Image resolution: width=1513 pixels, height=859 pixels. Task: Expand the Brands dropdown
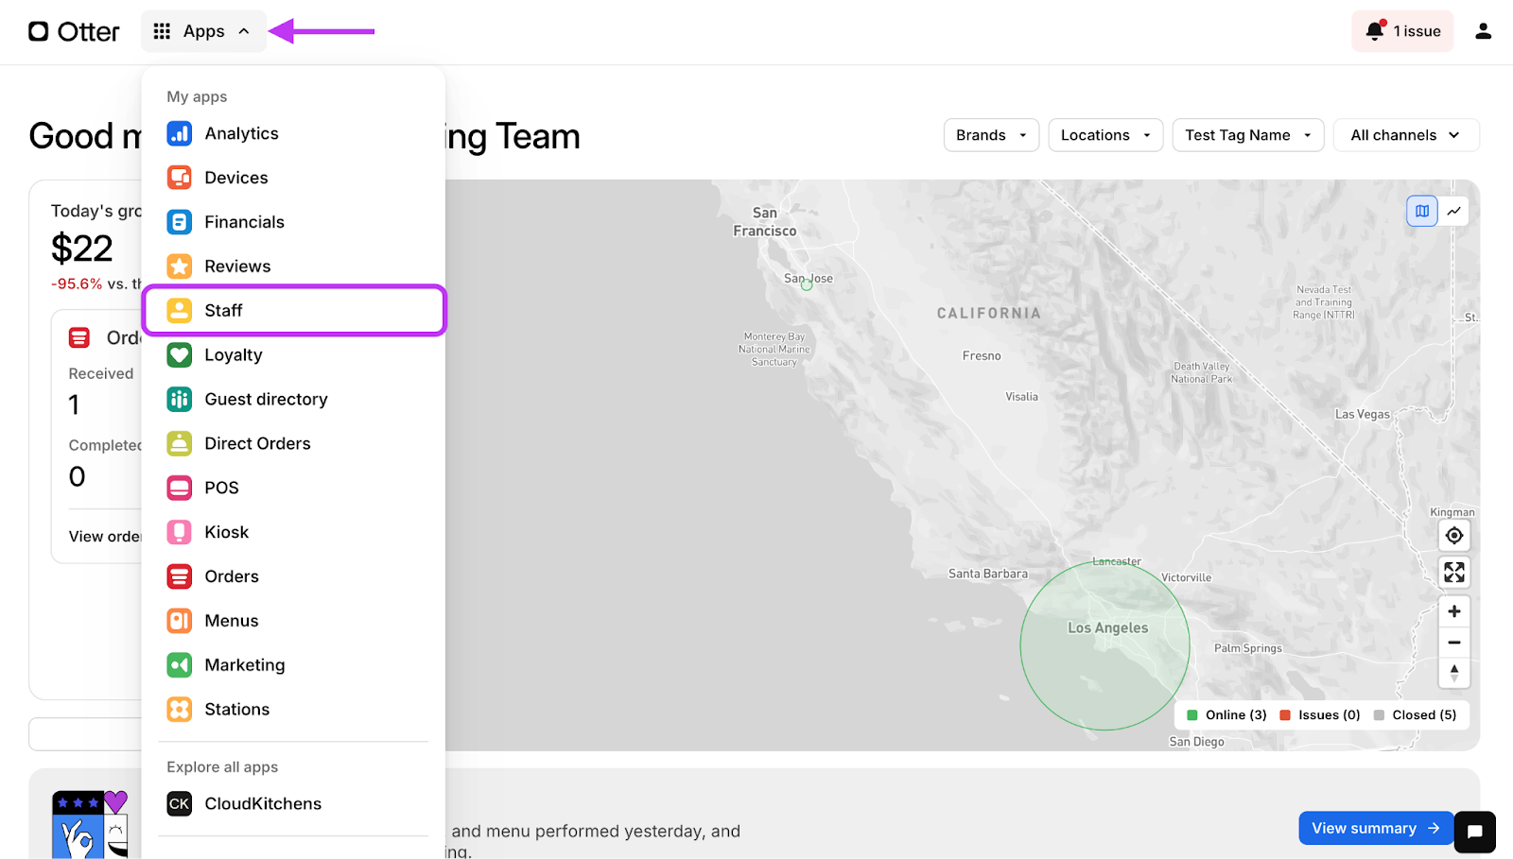pyautogui.click(x=991, y=135)
